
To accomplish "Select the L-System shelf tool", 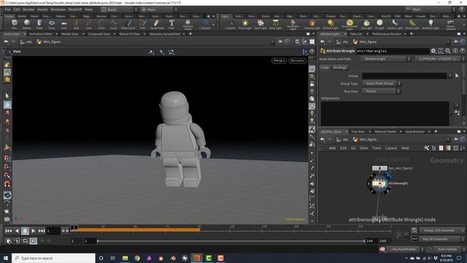I will [x=205, y=24].
